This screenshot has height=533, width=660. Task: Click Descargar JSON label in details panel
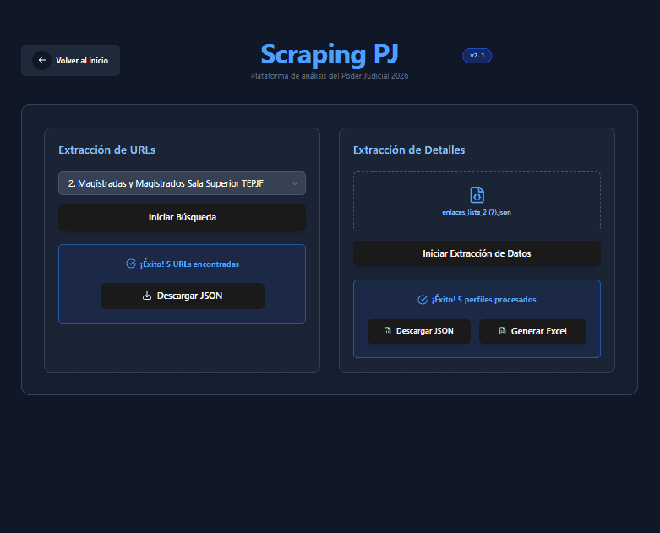(425, 331)
